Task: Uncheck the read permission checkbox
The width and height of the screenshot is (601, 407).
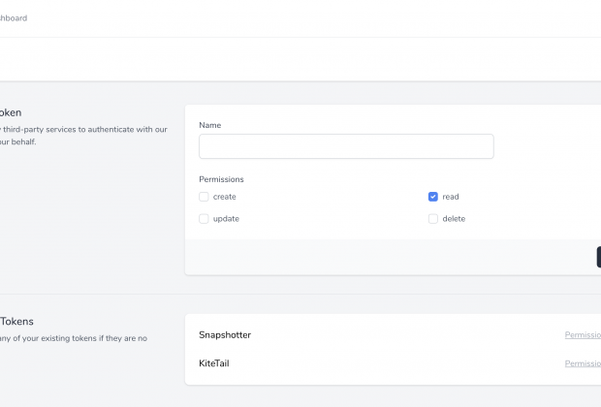Action: [432, 197]
